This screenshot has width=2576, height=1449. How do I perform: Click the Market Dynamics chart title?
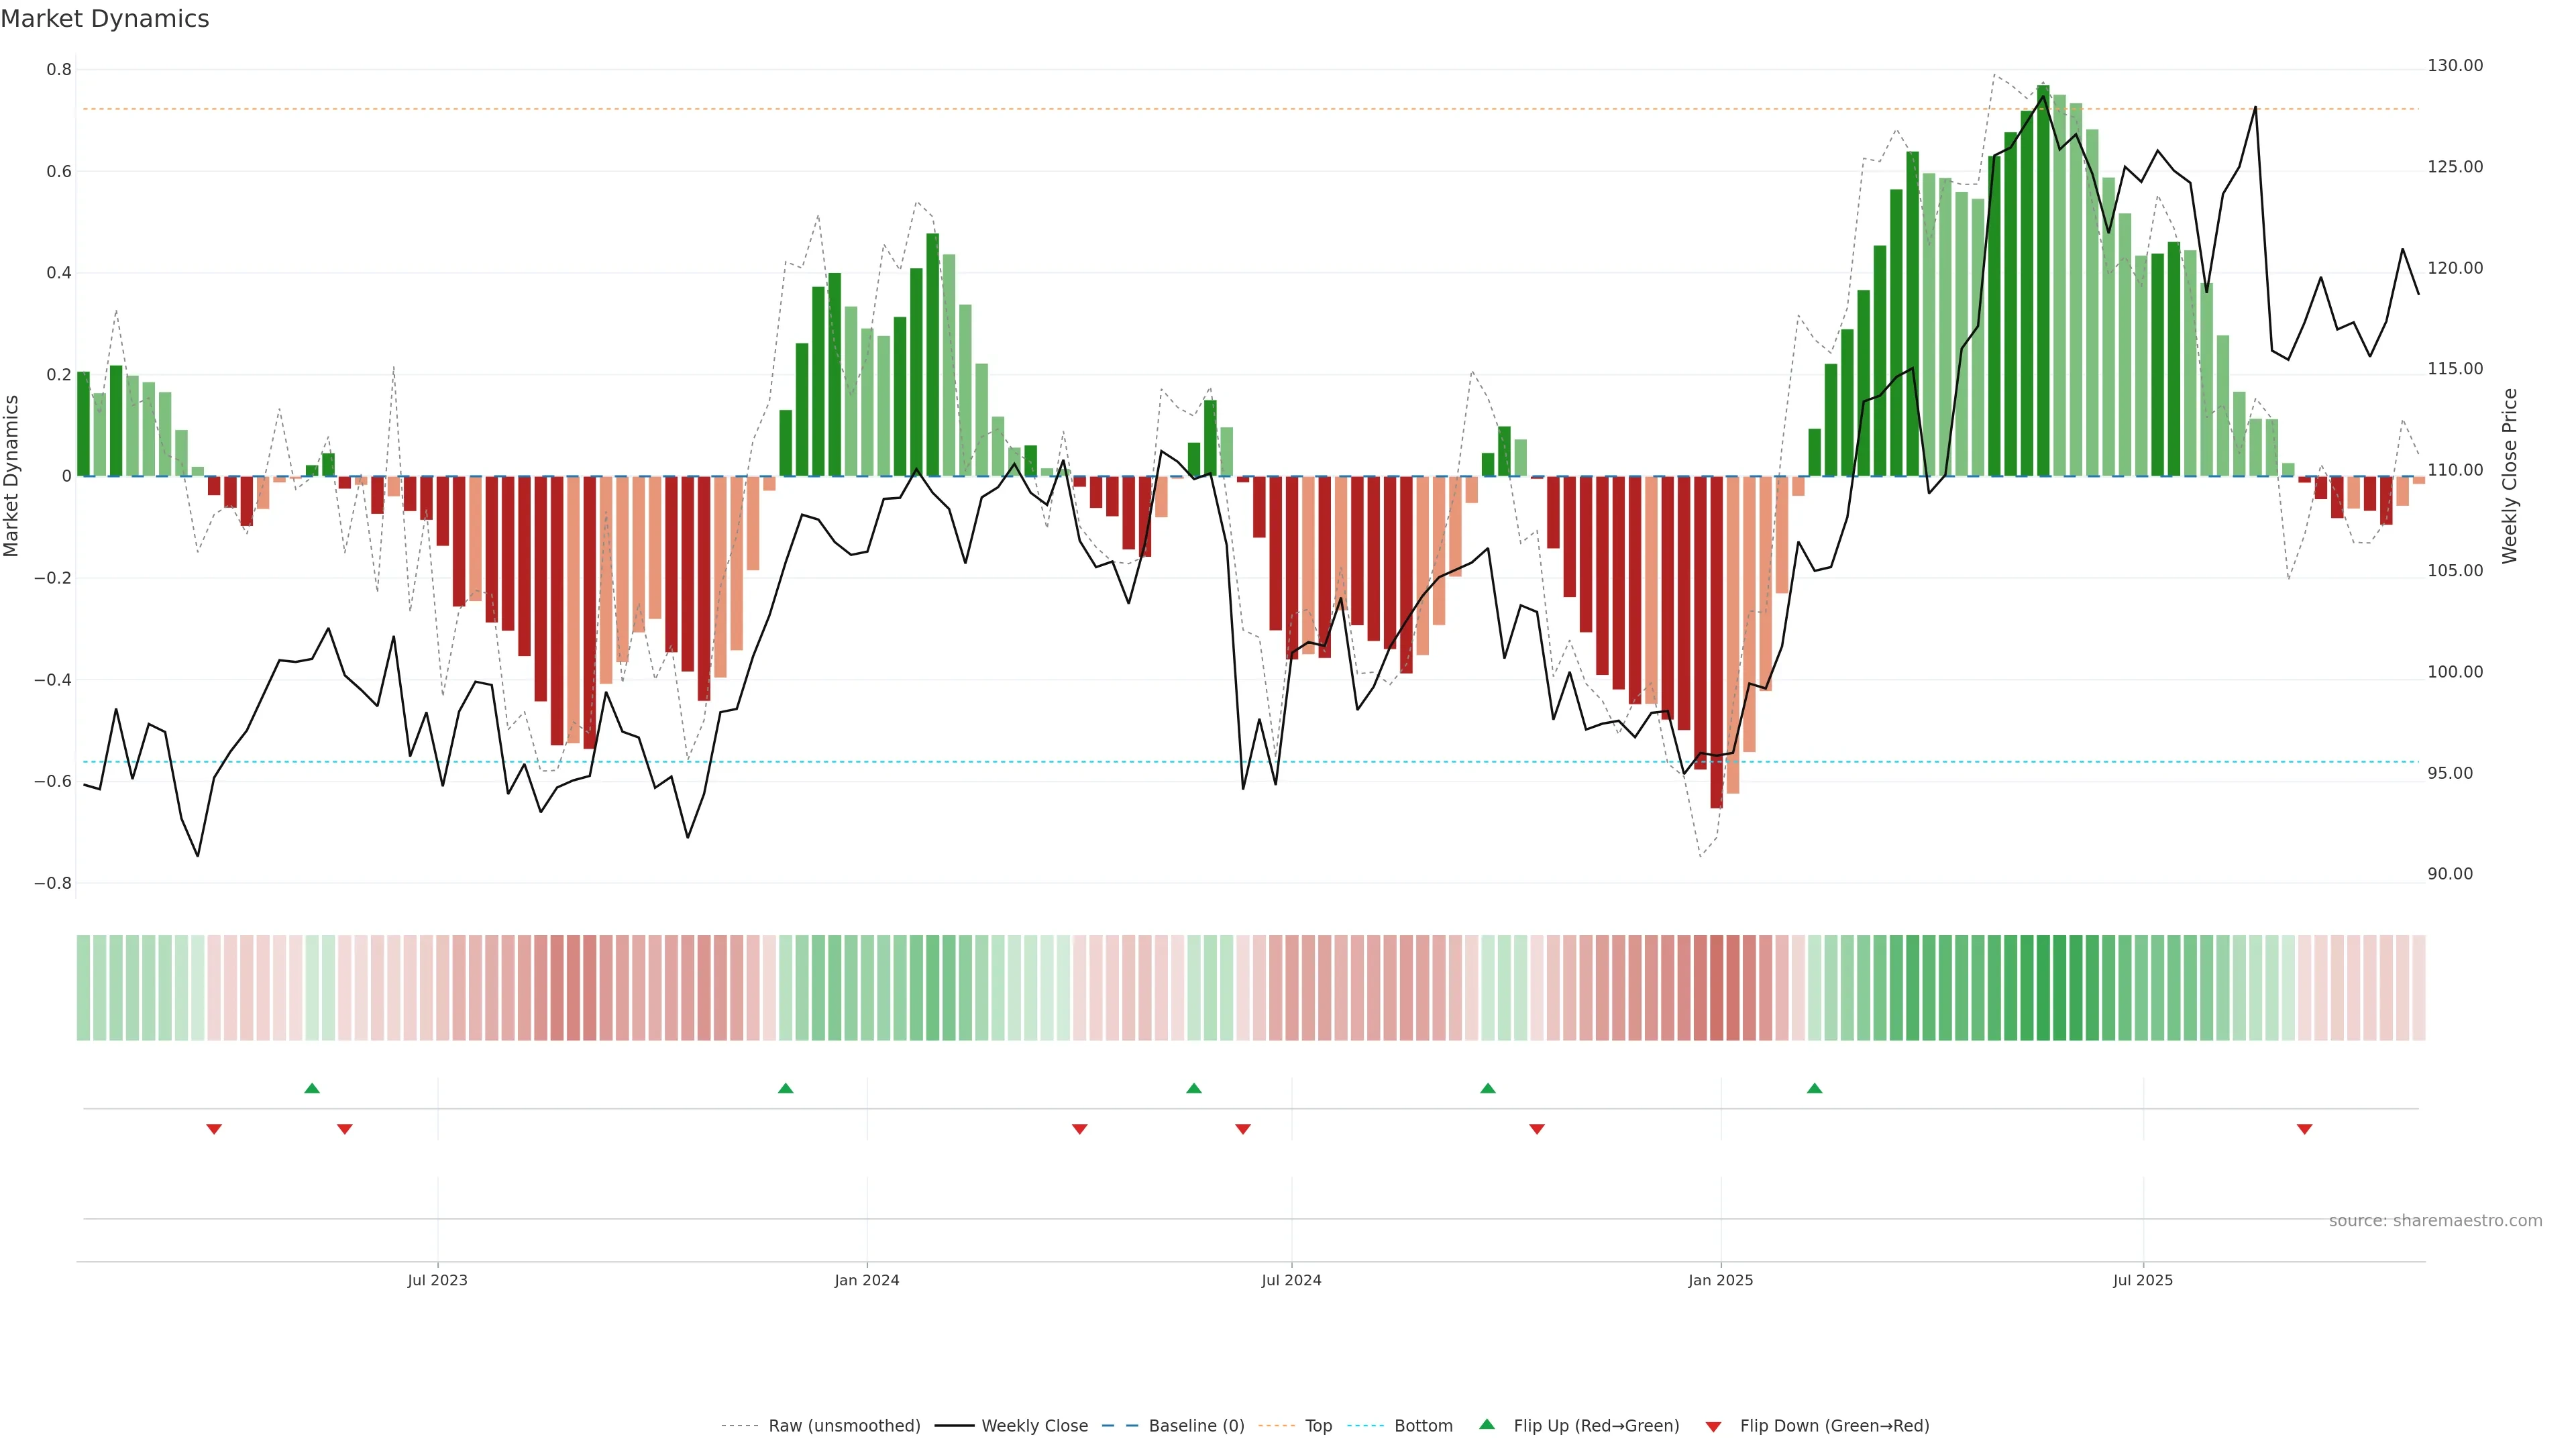coord(105,19)
